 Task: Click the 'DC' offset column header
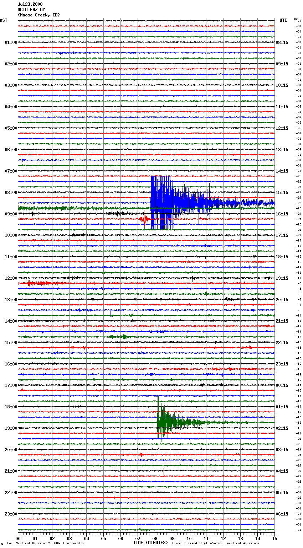pos(296,19)
